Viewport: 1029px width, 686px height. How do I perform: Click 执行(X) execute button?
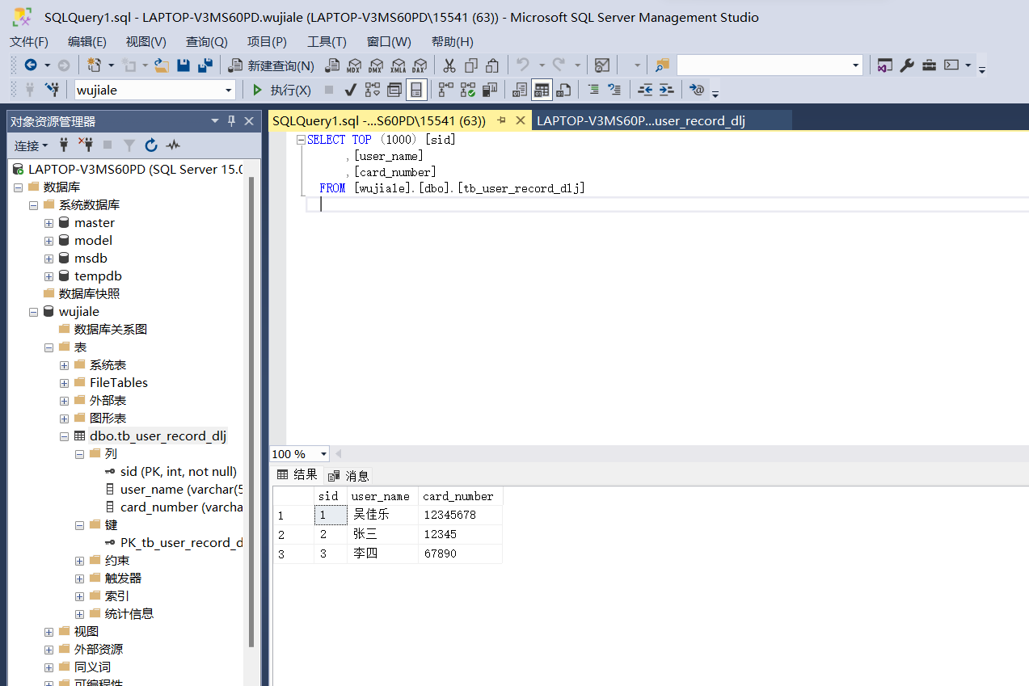pos(282,90)
